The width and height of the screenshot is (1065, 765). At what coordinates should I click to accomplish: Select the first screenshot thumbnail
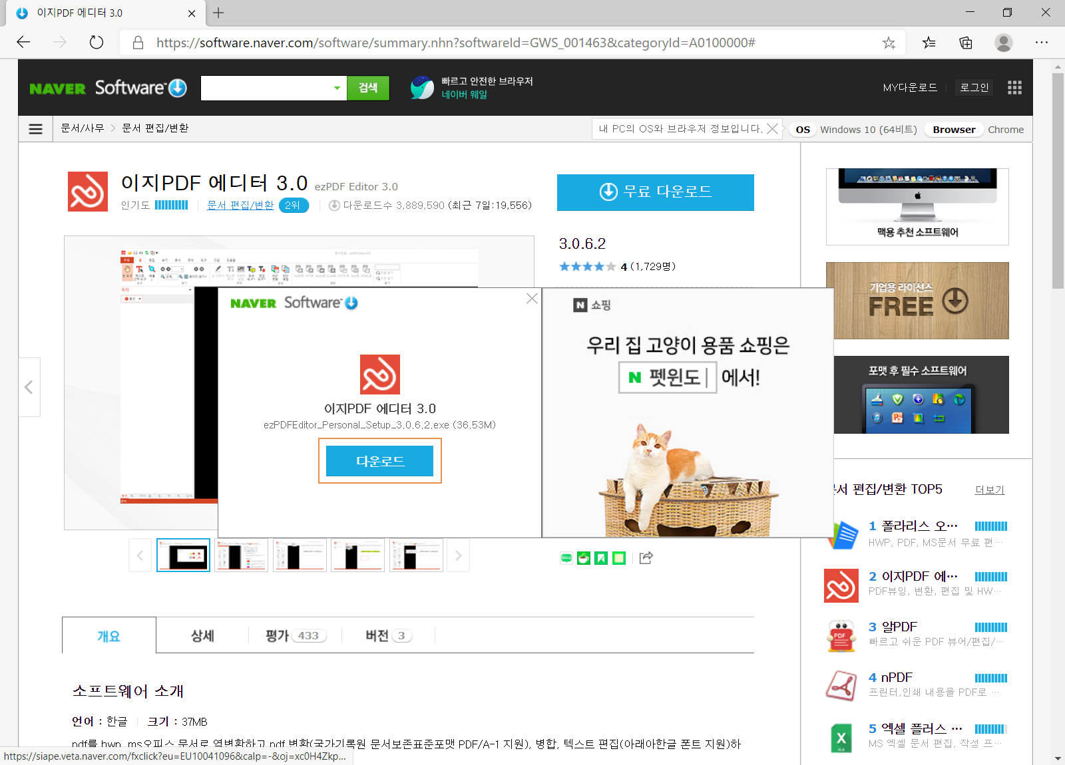pos(183,555)
